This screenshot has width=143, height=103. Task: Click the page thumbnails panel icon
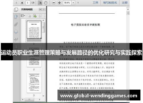tap(16, 10)
